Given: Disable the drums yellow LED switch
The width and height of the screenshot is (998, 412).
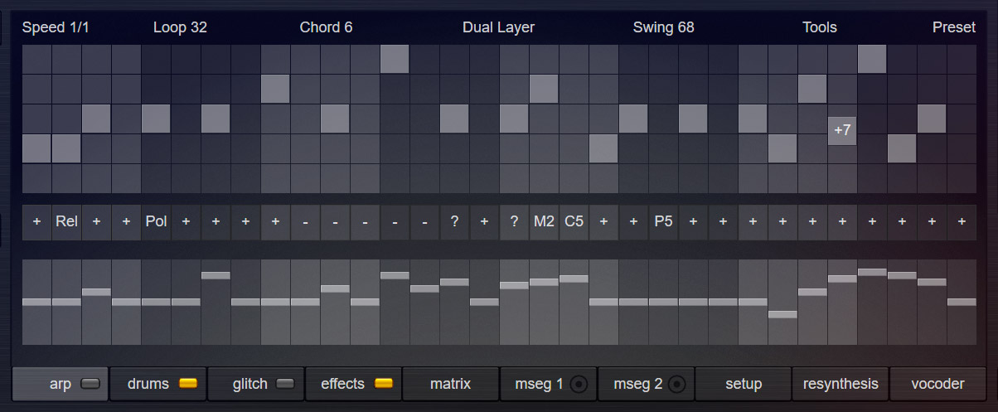Looking at the screenshot, I should [187, 384].
